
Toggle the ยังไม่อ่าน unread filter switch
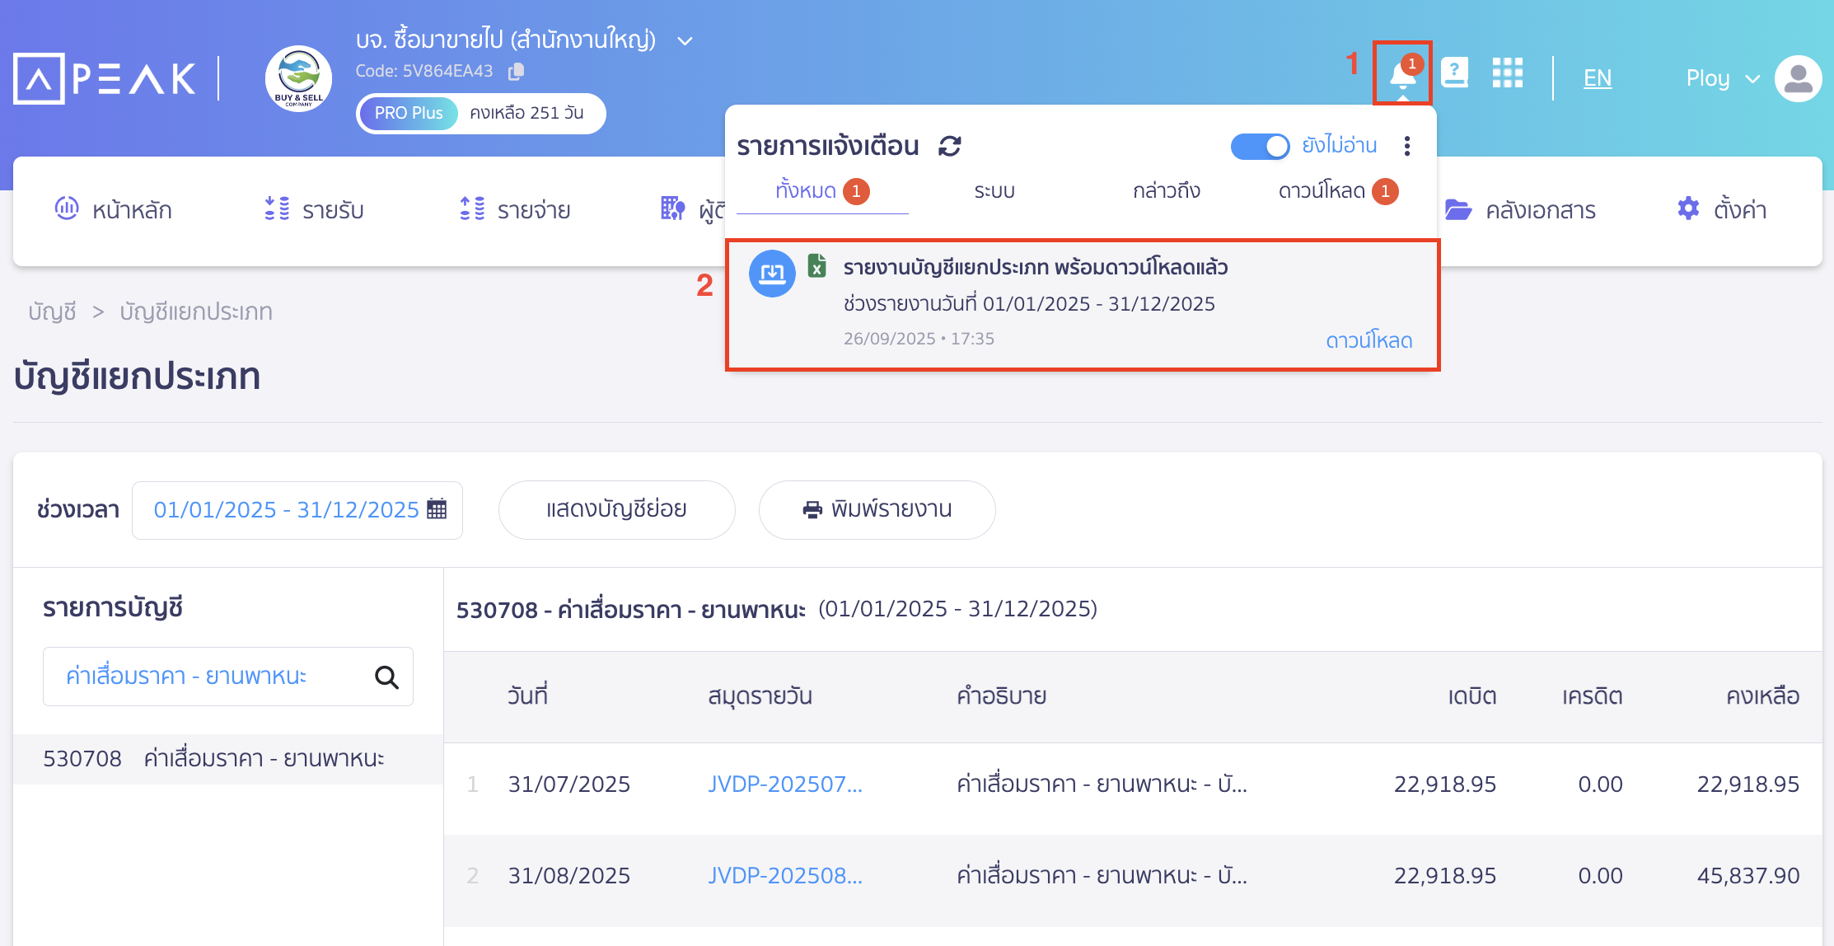[x=1260, y=145]
